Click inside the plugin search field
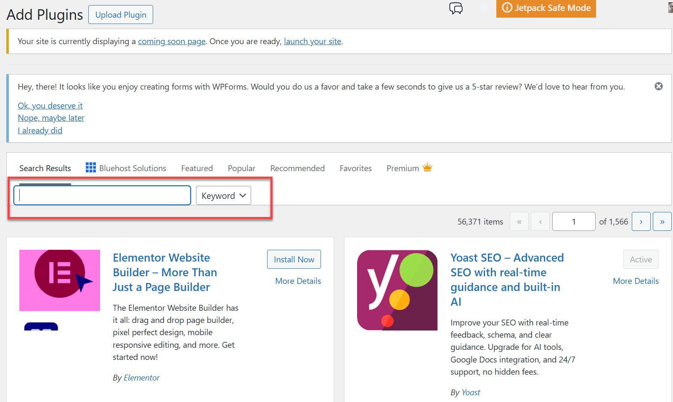 click(x=102, y=195)
